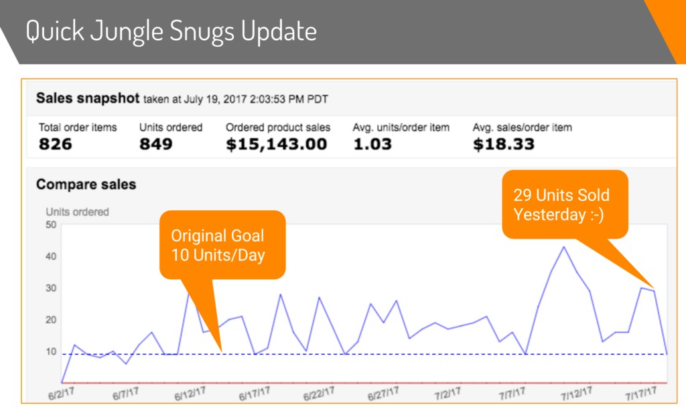Click the "Sales snapshot" heading
This screenshot has height=409, width=686.
(x=87, y=98)
